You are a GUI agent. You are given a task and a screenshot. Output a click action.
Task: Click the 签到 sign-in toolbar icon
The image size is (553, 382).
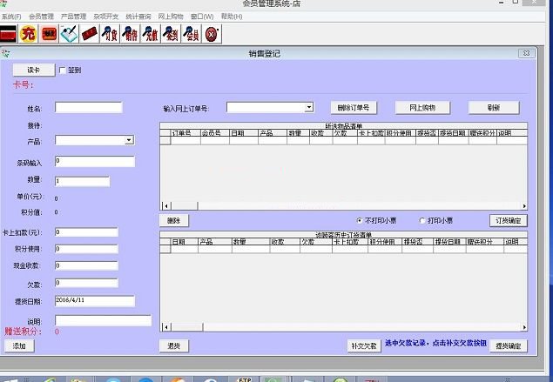[171, 35]
